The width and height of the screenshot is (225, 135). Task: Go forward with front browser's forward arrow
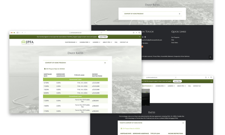pos(25,33)
